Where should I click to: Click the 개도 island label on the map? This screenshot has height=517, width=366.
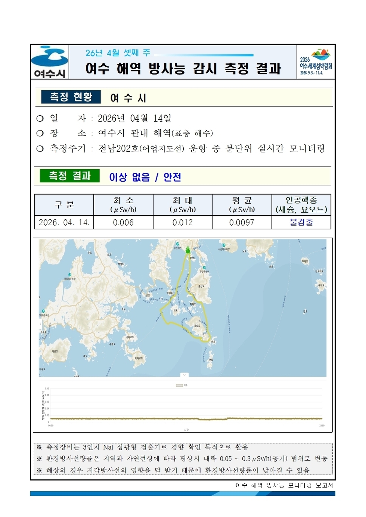pyautogui.click(x=175, y=310)
